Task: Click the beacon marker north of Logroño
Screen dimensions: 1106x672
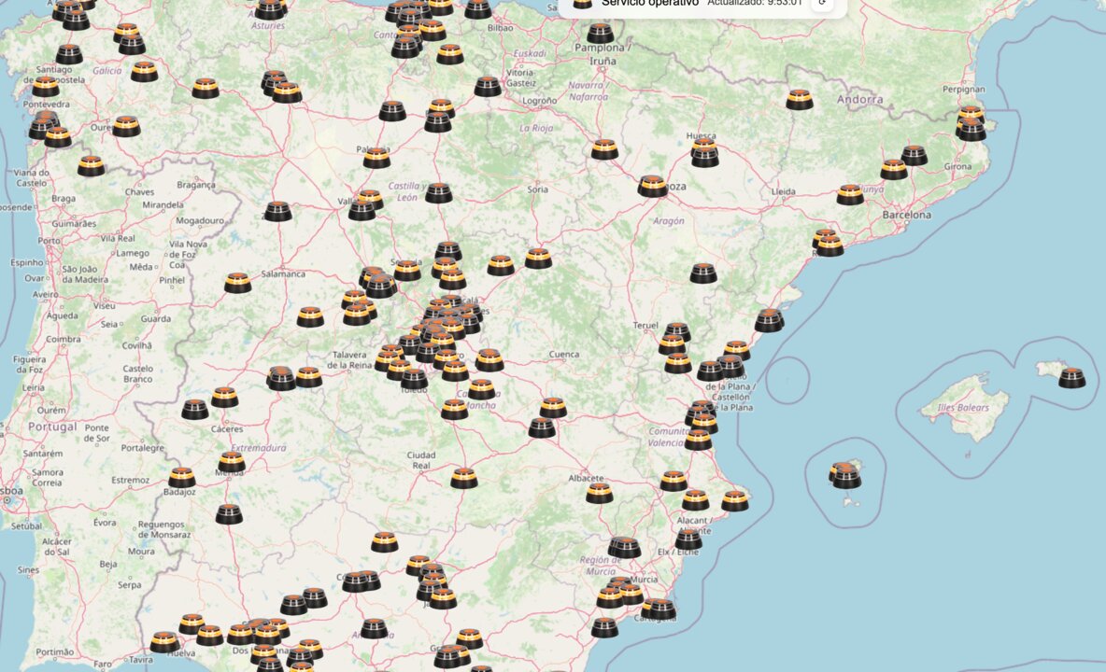Action: 488,86
